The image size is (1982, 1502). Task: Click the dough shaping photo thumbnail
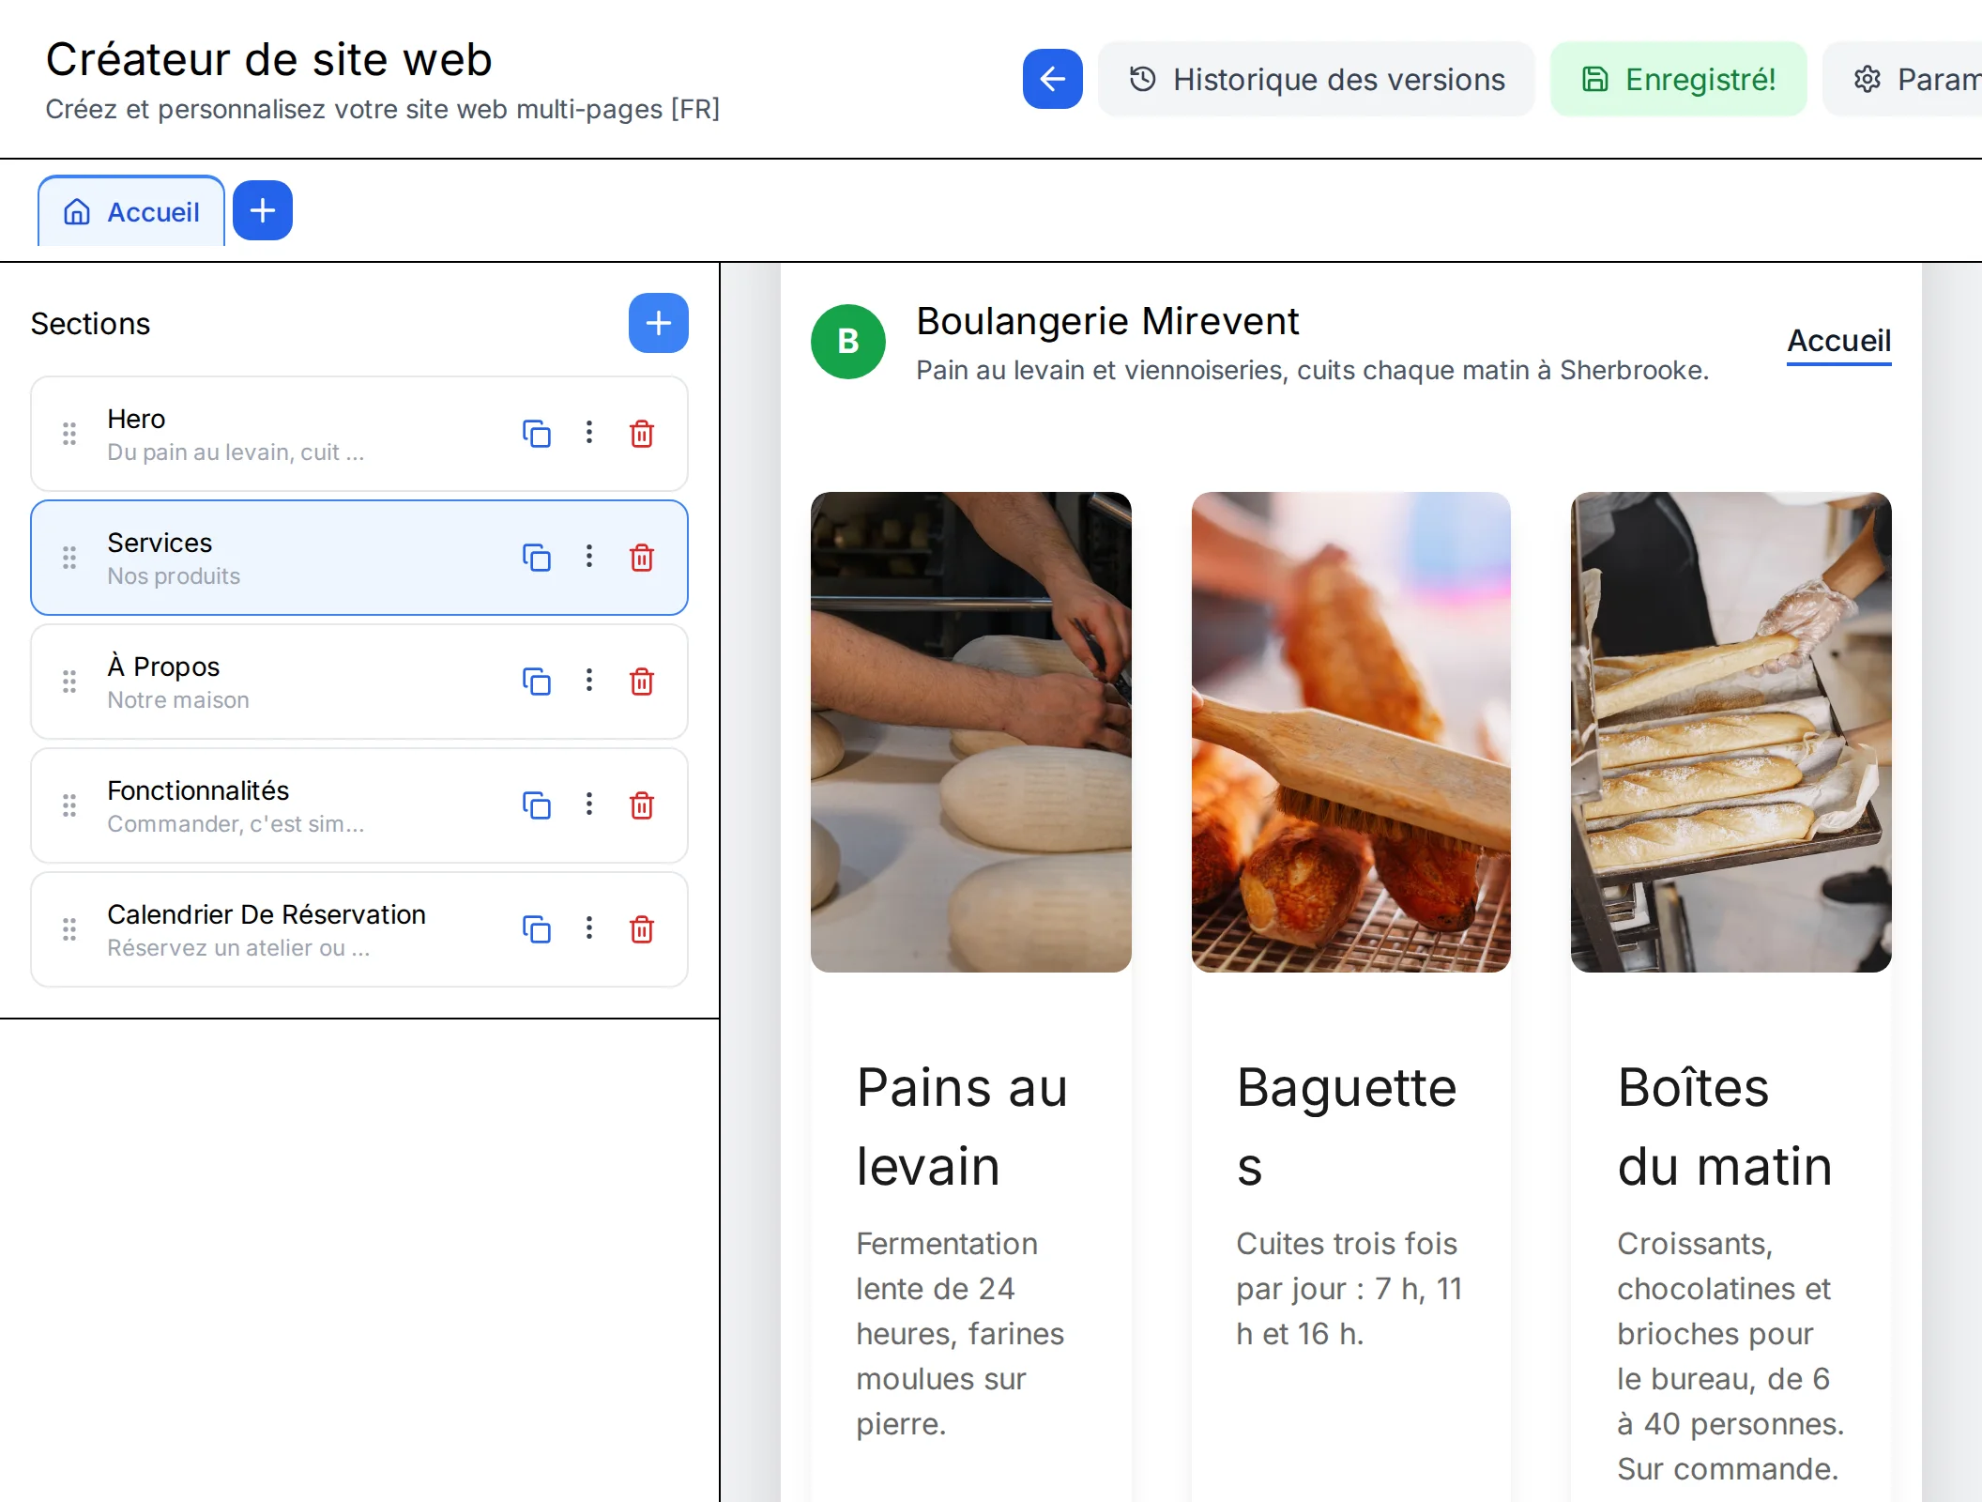971,732
